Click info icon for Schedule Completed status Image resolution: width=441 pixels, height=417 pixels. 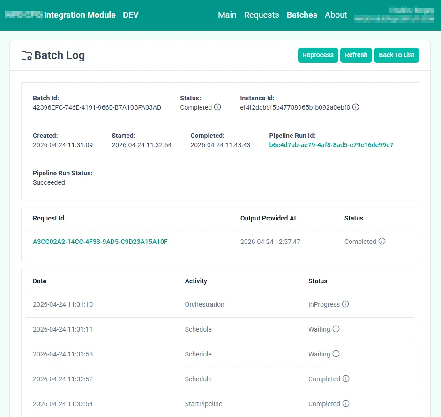346,379
